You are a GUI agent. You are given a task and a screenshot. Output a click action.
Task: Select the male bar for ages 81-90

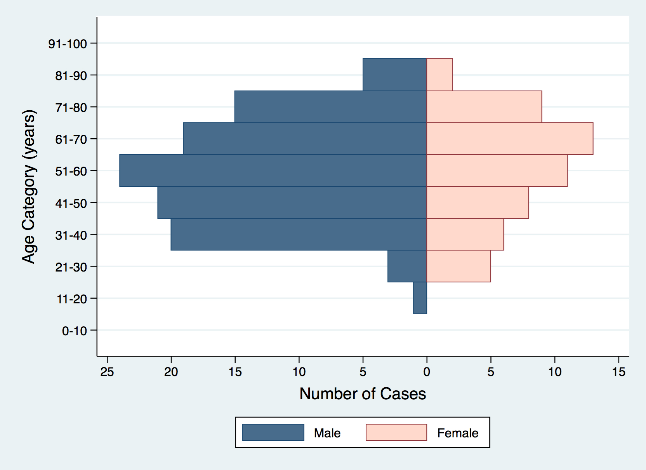394,75
